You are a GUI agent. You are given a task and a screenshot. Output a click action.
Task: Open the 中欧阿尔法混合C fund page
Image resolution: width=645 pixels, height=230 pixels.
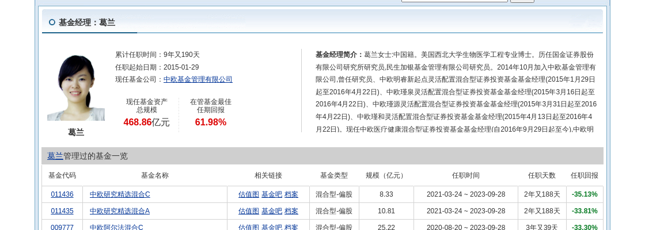click(x=116, y=227)
